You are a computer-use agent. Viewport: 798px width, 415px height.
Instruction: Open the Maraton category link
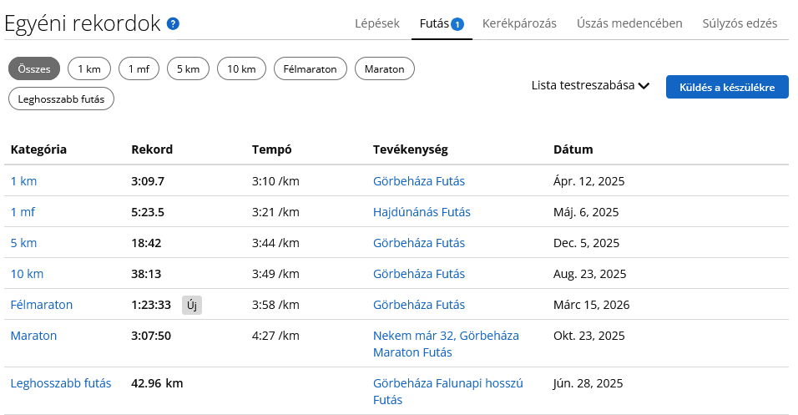click(33, 336)
